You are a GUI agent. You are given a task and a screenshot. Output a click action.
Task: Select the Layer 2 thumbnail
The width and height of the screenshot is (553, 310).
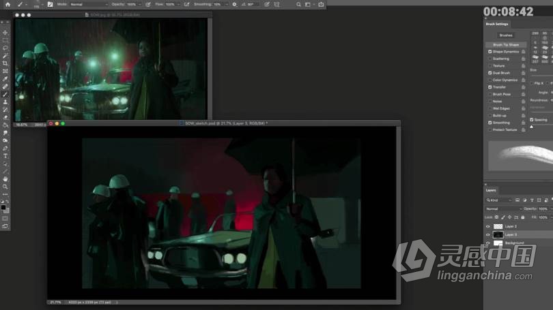(498, 227)
